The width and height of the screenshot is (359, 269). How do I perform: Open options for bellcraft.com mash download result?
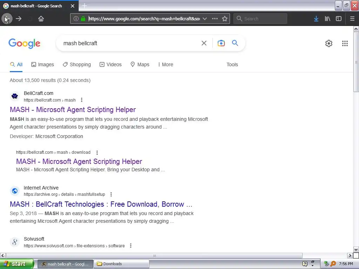(x=97, y=153)
